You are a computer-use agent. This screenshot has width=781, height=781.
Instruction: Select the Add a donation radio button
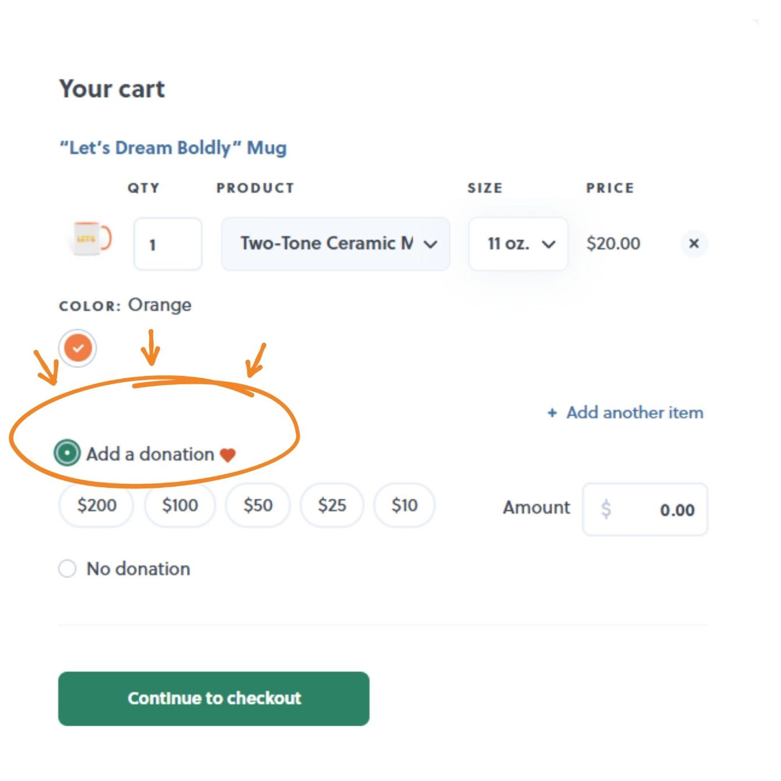[x=68, y=453]
